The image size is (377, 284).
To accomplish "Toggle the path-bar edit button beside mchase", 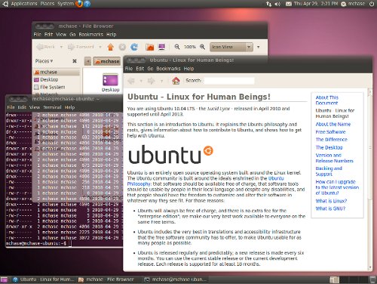I will tap(87, 61).
